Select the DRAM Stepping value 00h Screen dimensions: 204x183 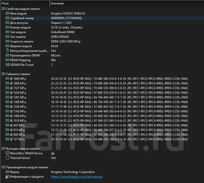pyautogui.click(x=53, y=60)
